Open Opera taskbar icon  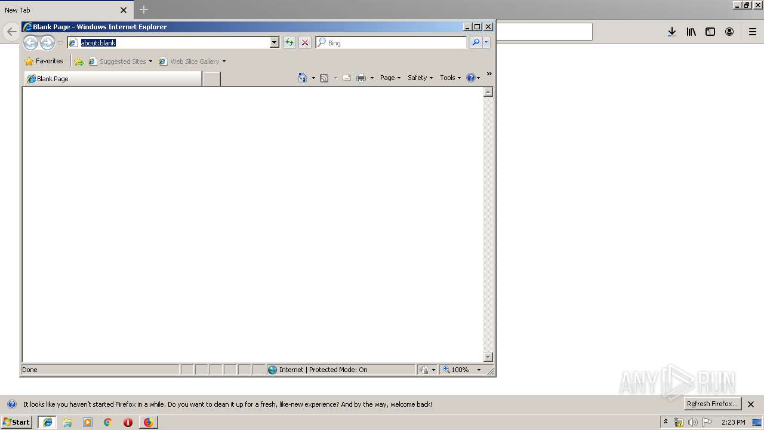[x=128, y=422]
